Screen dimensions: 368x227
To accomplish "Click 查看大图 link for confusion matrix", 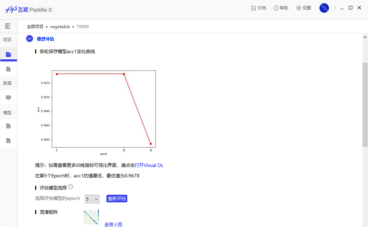I will (113, 225).
